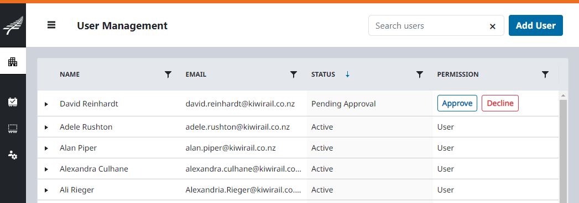Open the Status column filter

coord(420,75)
